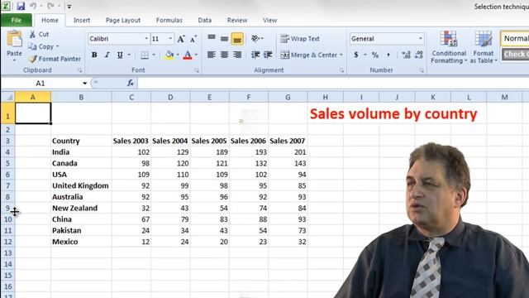
Task: Open the General number format dropdown
Action: tap(421, 39)
